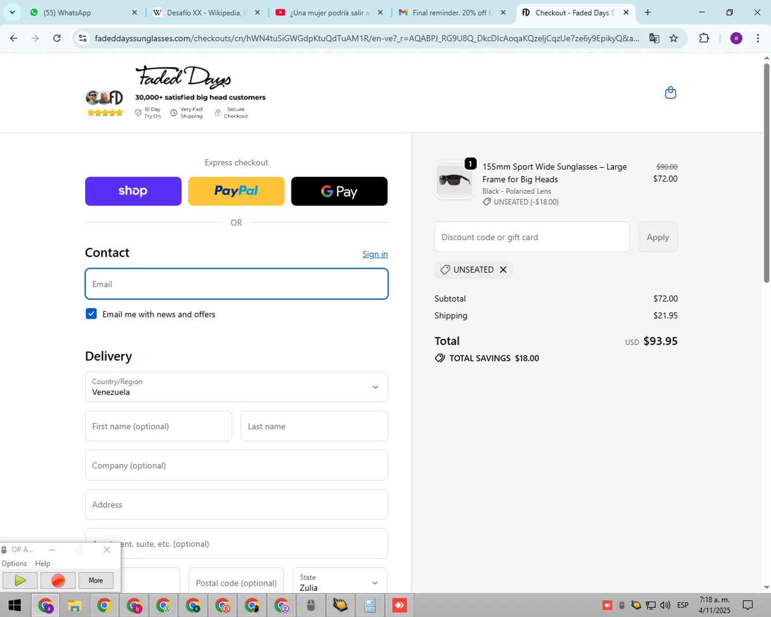Screen dimensions: 771x617
Task: Open the tab search dropdown arrow
Action: (12, 12)
